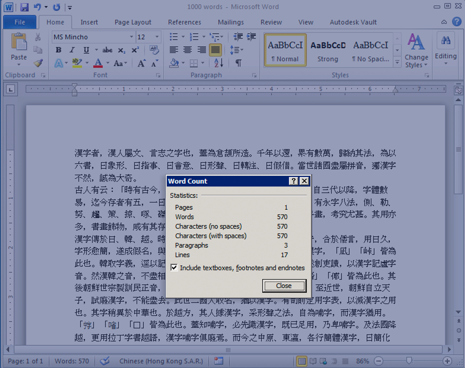
Task: Toggle the Superscript button
Action: [x=135, y=50]
